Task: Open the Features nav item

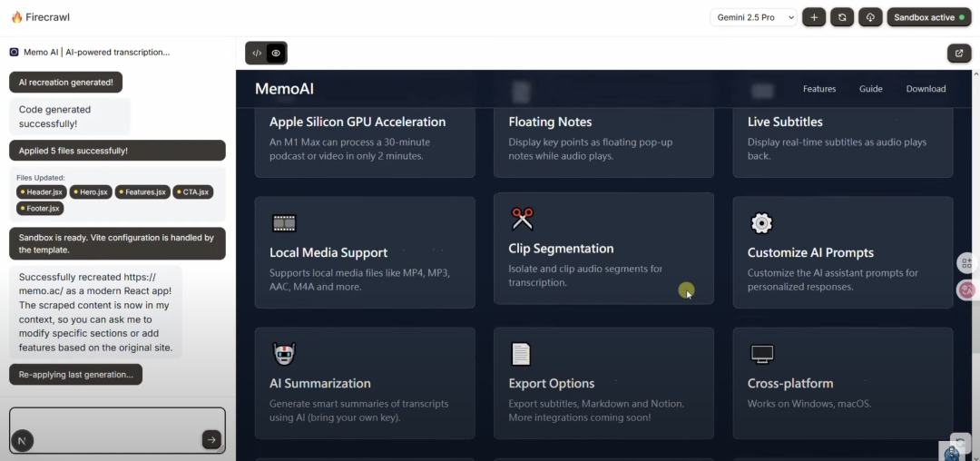Action: (x=819, y=89)
